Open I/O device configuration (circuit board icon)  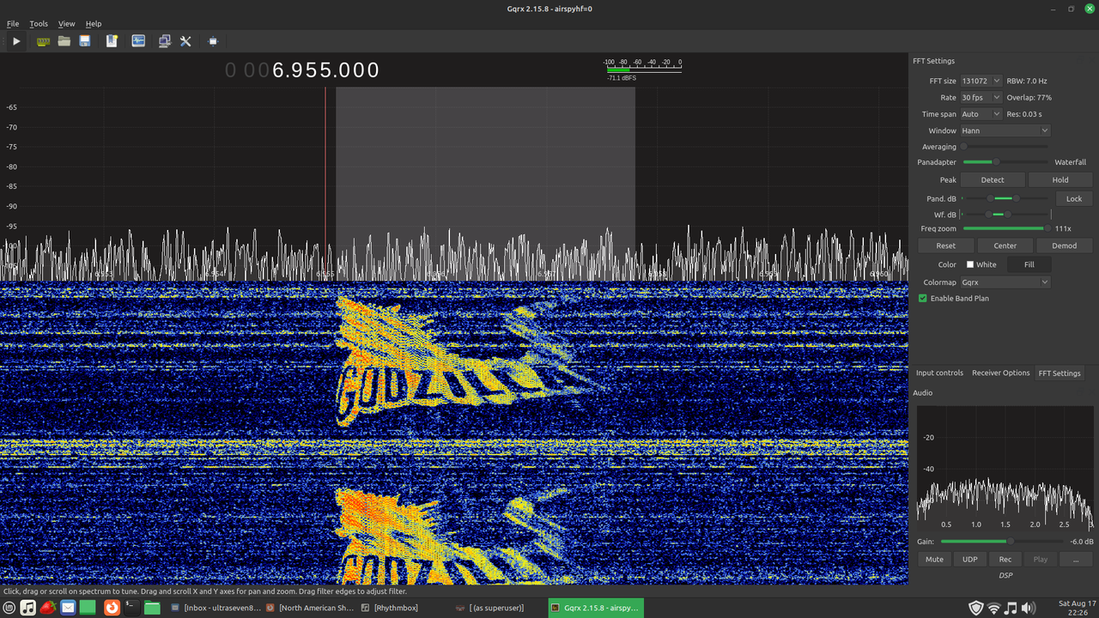[43, 41]
